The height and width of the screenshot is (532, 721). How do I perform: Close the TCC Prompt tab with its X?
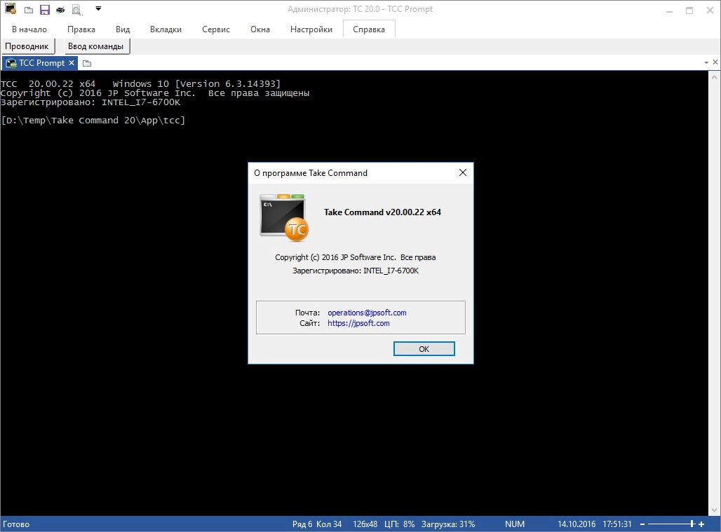tap(72, 63)
